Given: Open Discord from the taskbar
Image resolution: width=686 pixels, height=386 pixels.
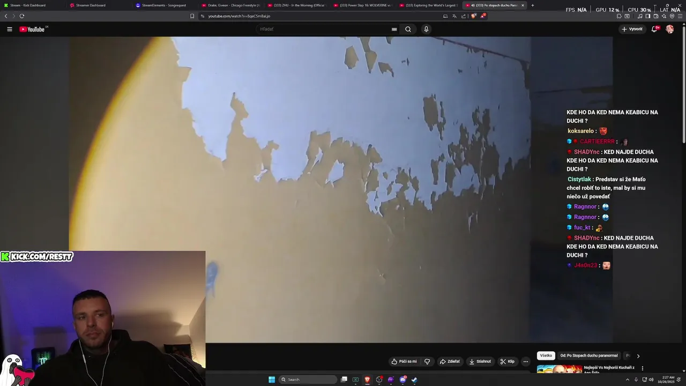Looking at the screenshot, I should point(402,380).
